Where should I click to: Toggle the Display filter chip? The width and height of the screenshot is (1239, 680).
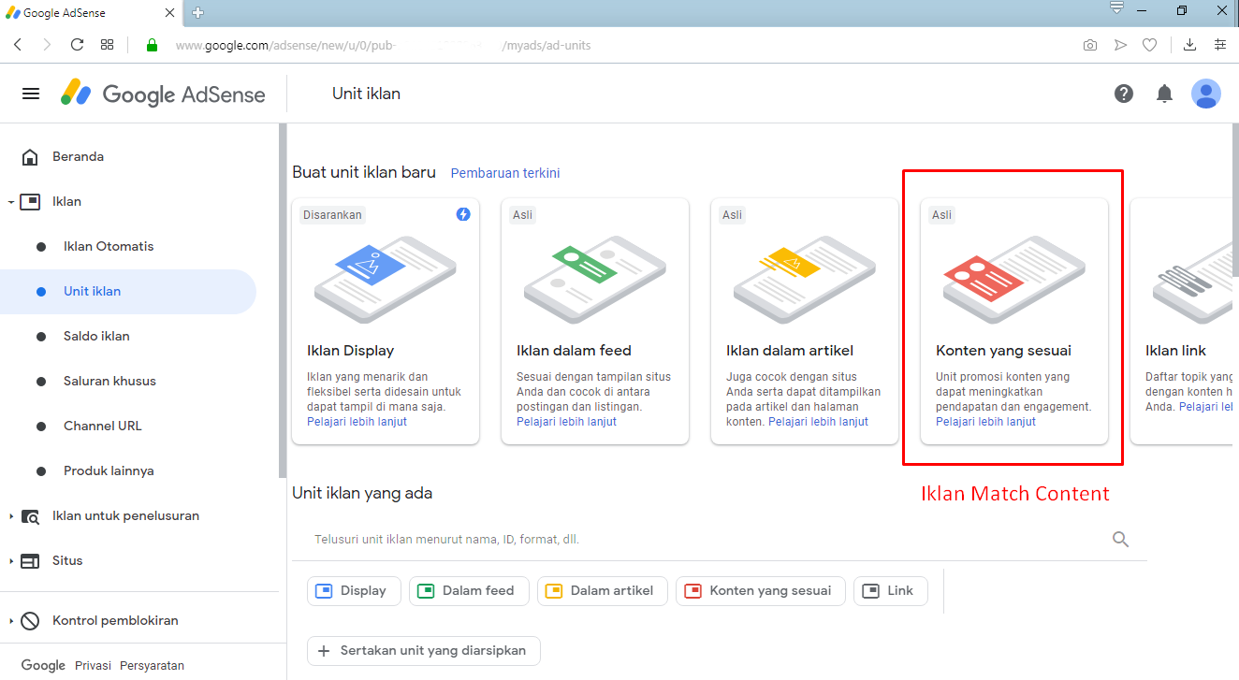click(x=354, y=590)
